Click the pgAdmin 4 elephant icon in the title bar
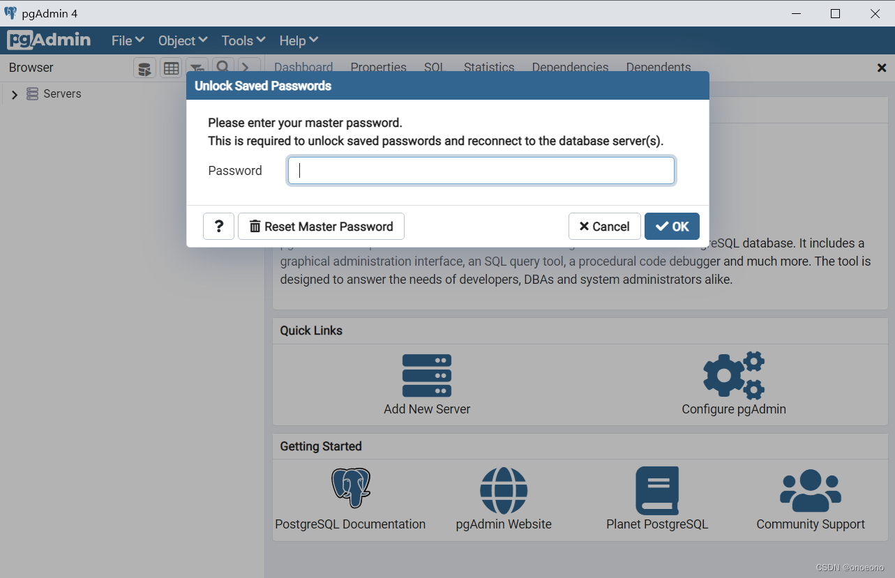The height and width of the screenshot is (578, 895). pyautogui.click(x=10, y=13)
